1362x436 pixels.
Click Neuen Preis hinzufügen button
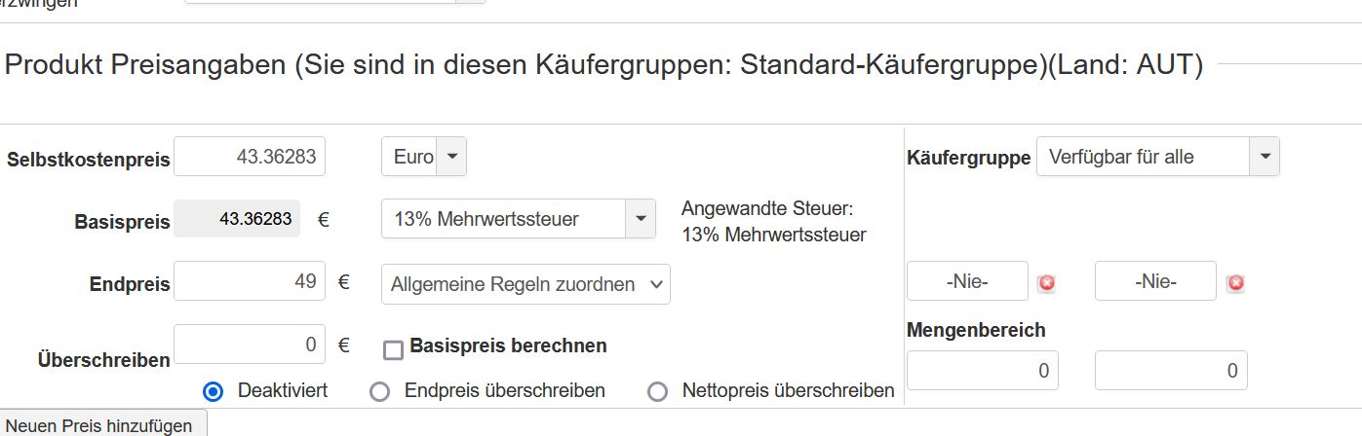click(x=103, y=425)
